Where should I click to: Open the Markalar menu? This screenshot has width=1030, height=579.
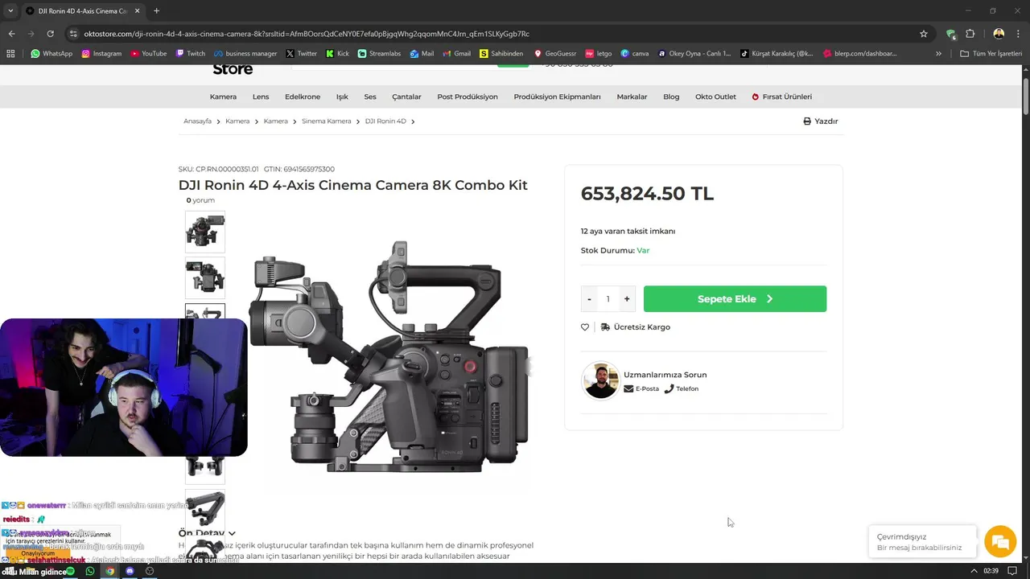point(632,96)
